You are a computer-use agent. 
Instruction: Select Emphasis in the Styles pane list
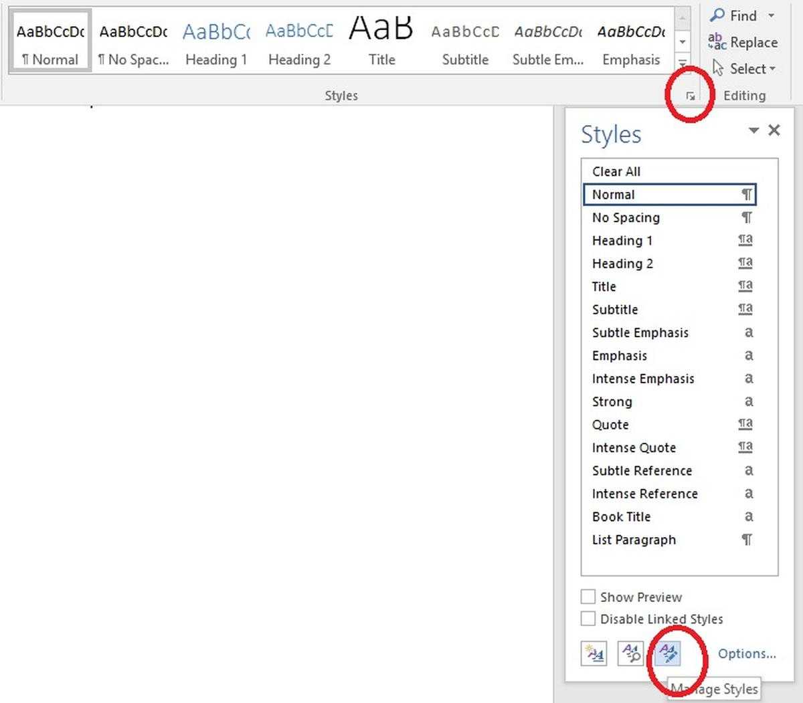click(x=670, y=356)
